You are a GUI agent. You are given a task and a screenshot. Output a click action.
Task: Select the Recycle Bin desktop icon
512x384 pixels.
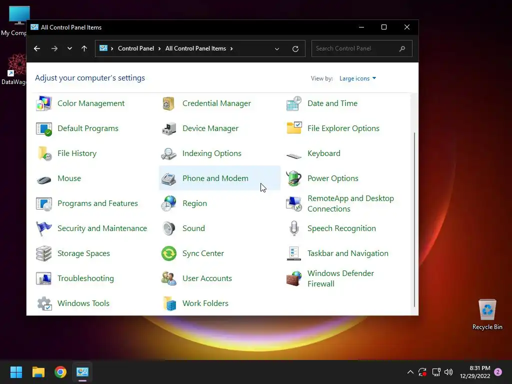(487, 314)
